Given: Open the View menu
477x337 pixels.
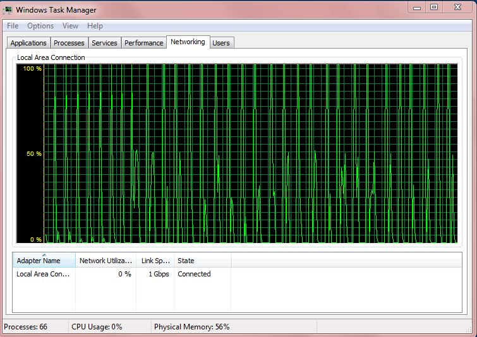Looking at the screenshot, I should tap(70, 26).
